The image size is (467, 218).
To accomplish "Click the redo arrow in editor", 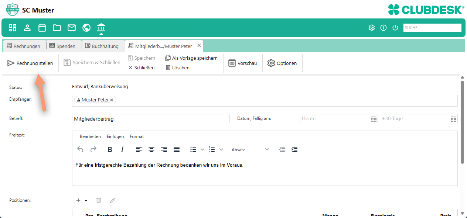I will point(93,149).
